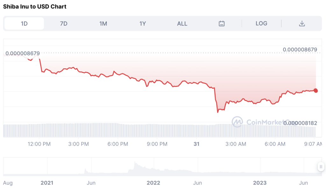The height and width of the screenshot is (188, 326).
Task: Click the Shiba Inu to USD Chart title
Action: 34,6
